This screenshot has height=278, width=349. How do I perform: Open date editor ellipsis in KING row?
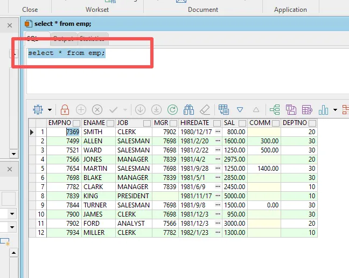pyautogui.click(x=218, y=196)
